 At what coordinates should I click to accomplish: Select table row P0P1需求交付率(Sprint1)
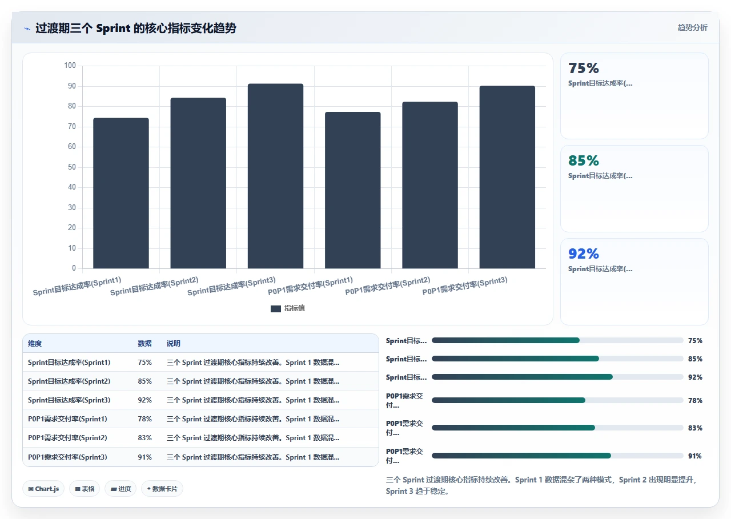200,419
